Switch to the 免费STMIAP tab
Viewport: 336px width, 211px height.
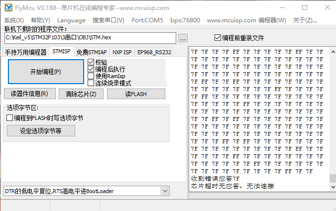click(x=92, y=52)
